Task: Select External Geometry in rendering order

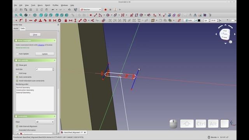Action: (x=23, y=93)
